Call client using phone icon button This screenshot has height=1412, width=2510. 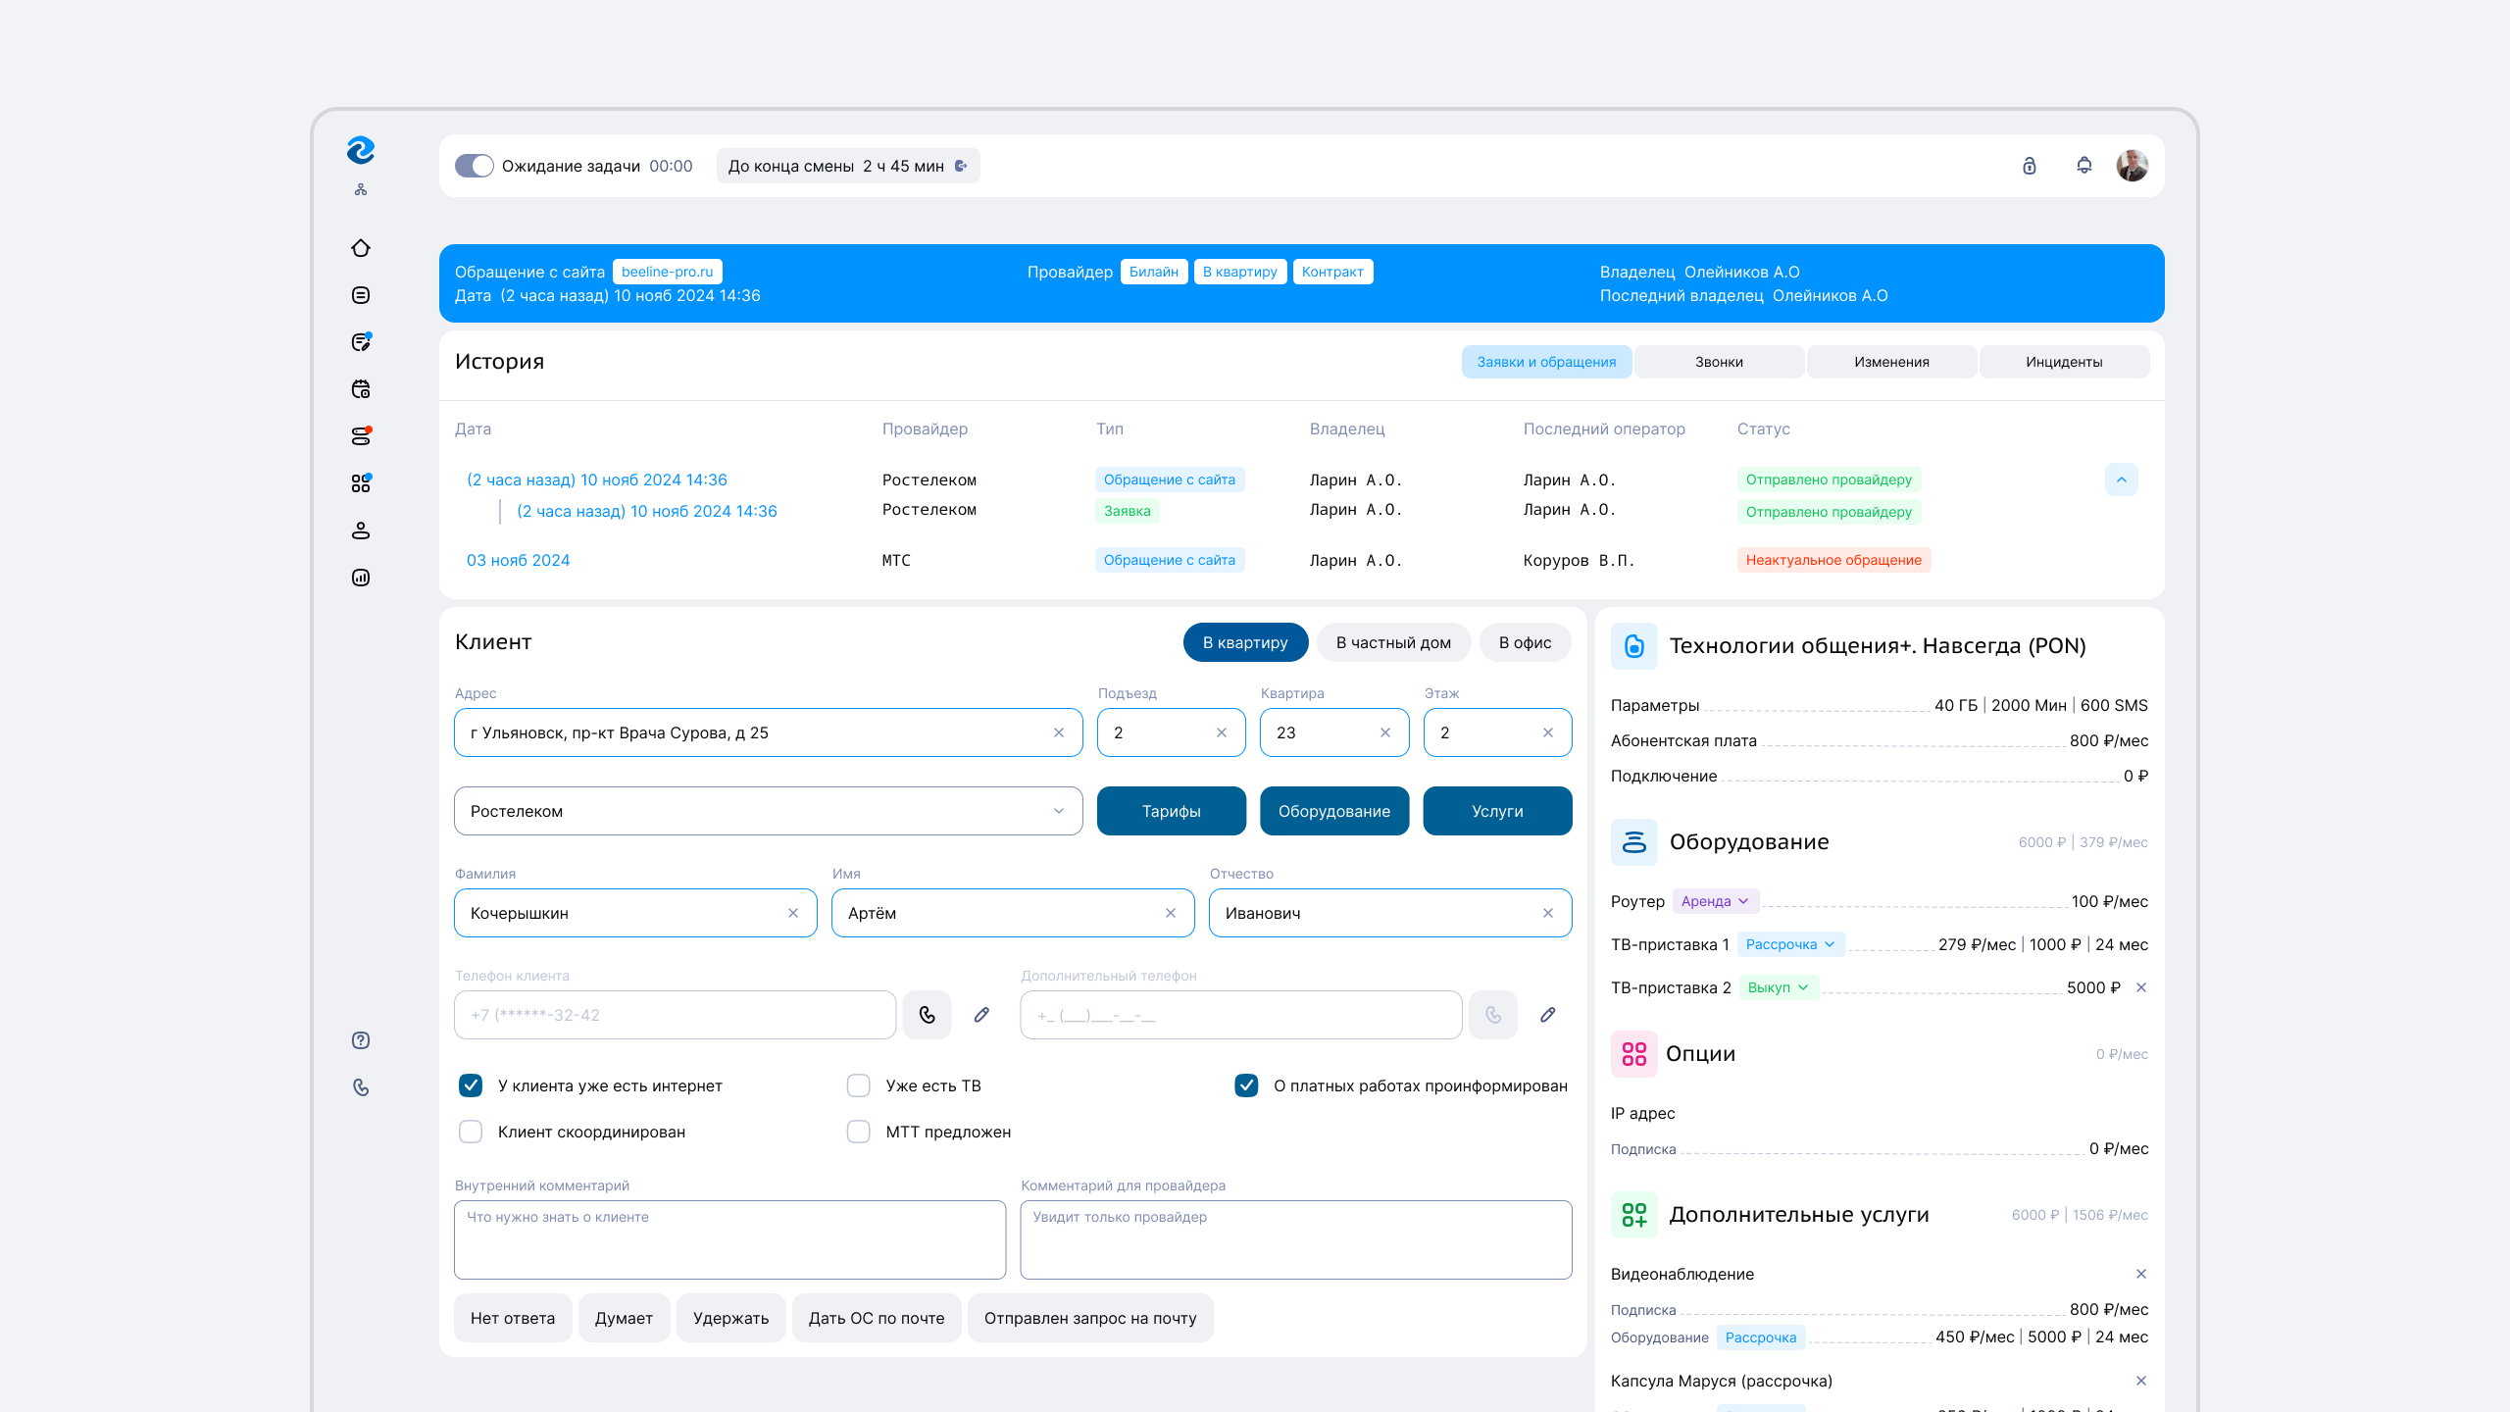tap(927, 1015)
